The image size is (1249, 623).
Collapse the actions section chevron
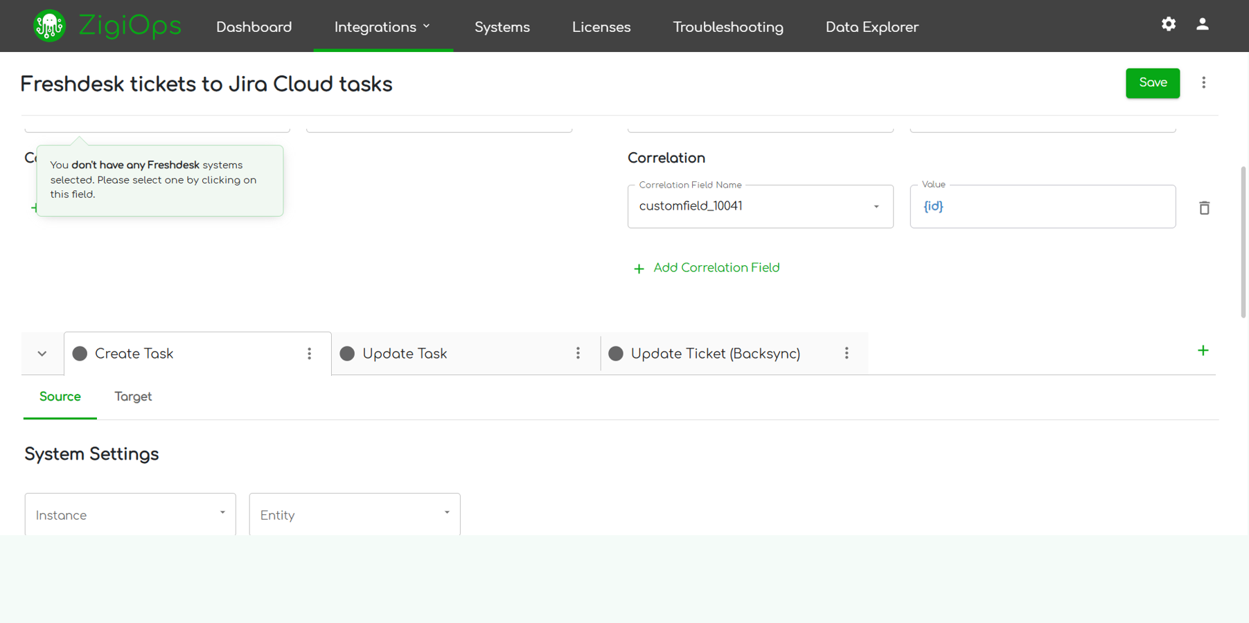pos(42,354)
